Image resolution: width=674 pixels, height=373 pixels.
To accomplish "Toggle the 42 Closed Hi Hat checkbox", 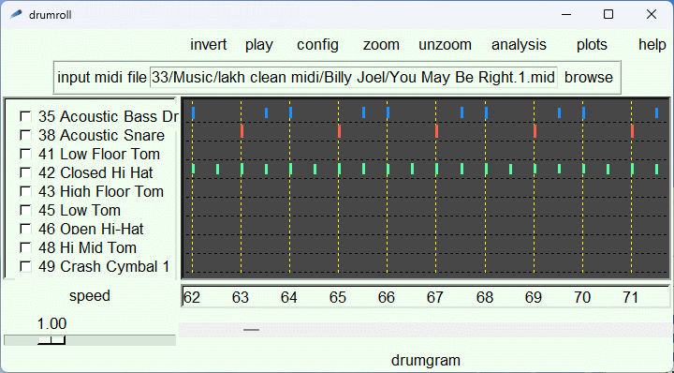I will 26,172.
